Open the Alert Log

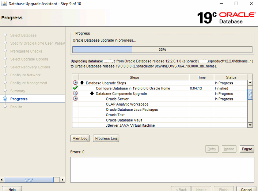(x=79, y=138)
